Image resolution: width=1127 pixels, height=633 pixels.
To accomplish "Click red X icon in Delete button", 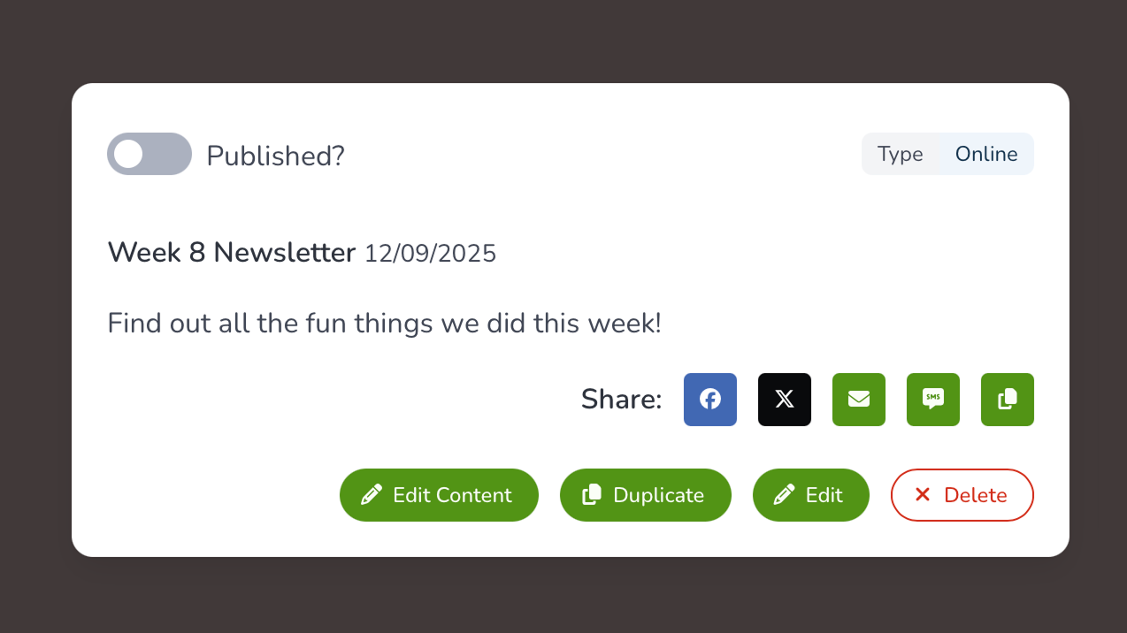I will (923, 495).
